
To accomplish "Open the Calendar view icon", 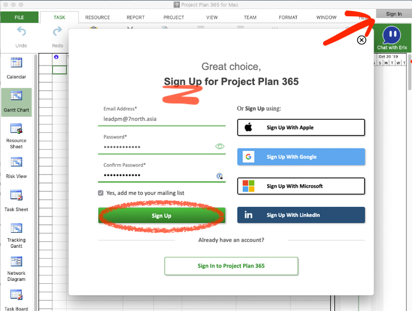I will click(x=16, y=63).
